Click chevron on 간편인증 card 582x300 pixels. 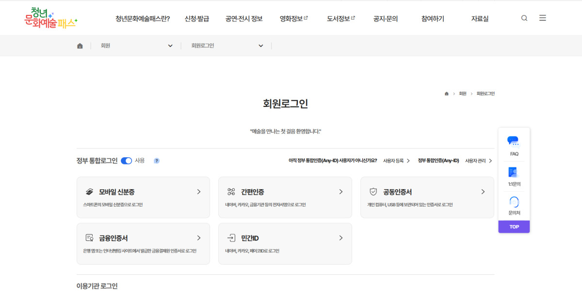[x=341, y=192]
